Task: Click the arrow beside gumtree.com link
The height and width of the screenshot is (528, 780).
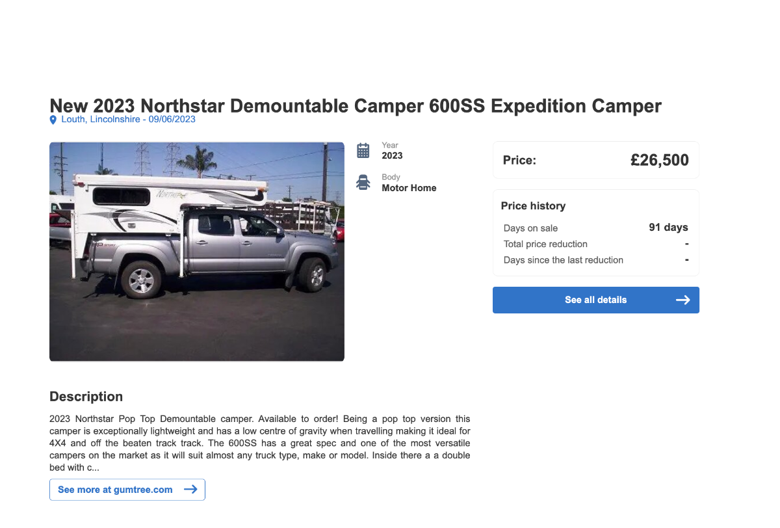Action: (190, 490)
